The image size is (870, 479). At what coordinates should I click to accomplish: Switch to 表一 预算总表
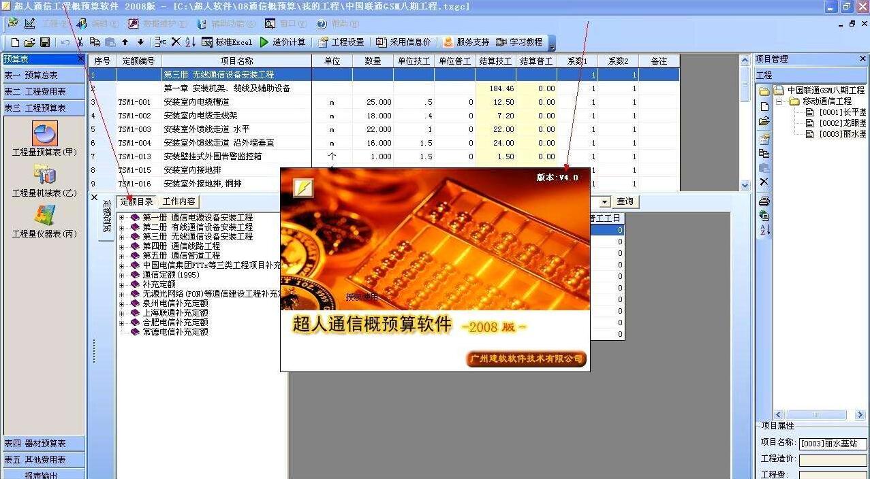(x=44, y=76)
